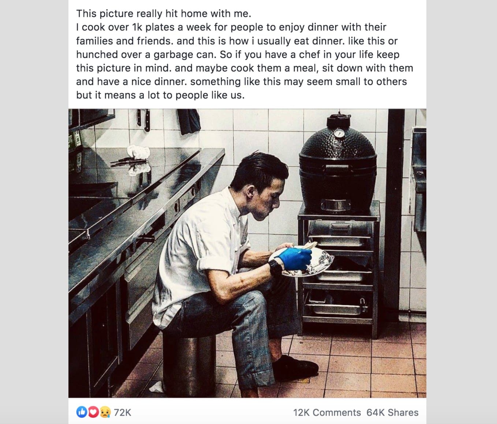This screenshot has height=424, width=497.
Task: Select the heart Love reaction icon
Action: (x=93, y=412)
